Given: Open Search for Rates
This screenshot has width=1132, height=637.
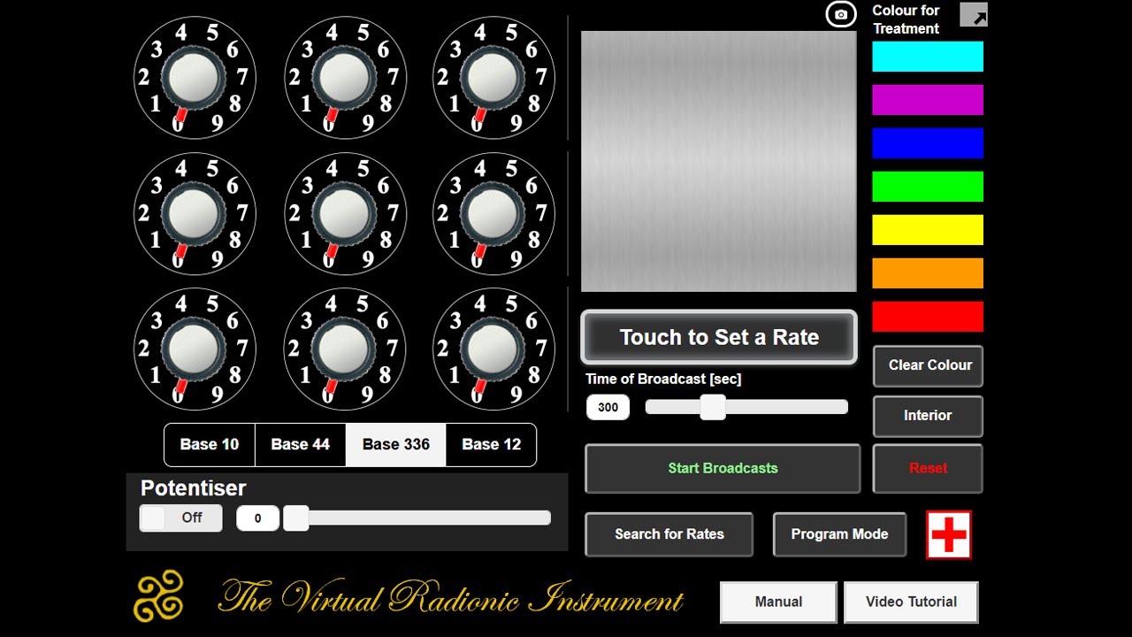Looking at the screenshot, I should [669, 534].
